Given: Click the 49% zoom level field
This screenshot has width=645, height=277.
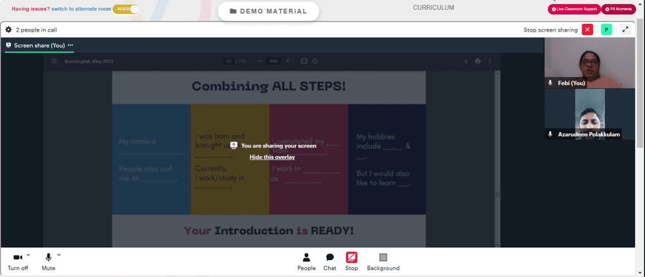Looking at the screenshot, I should click(273, 61).
